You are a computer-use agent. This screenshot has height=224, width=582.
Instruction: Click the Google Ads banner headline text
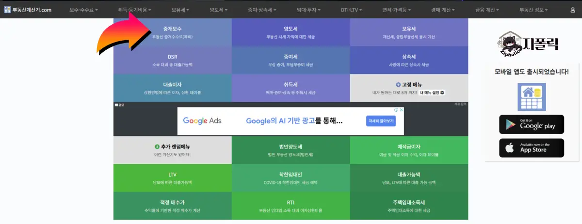pyautogui.click(x=294, y=121)
